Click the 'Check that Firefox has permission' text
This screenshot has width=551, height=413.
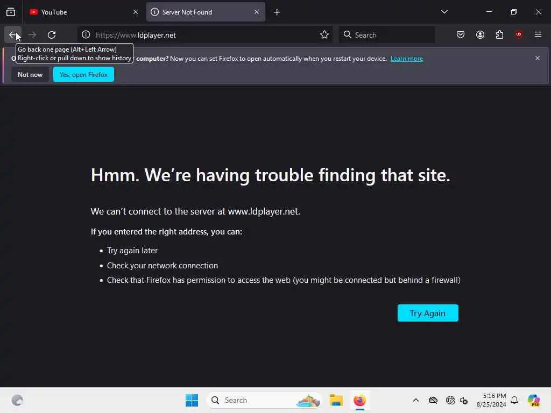(x=284, y=280)
